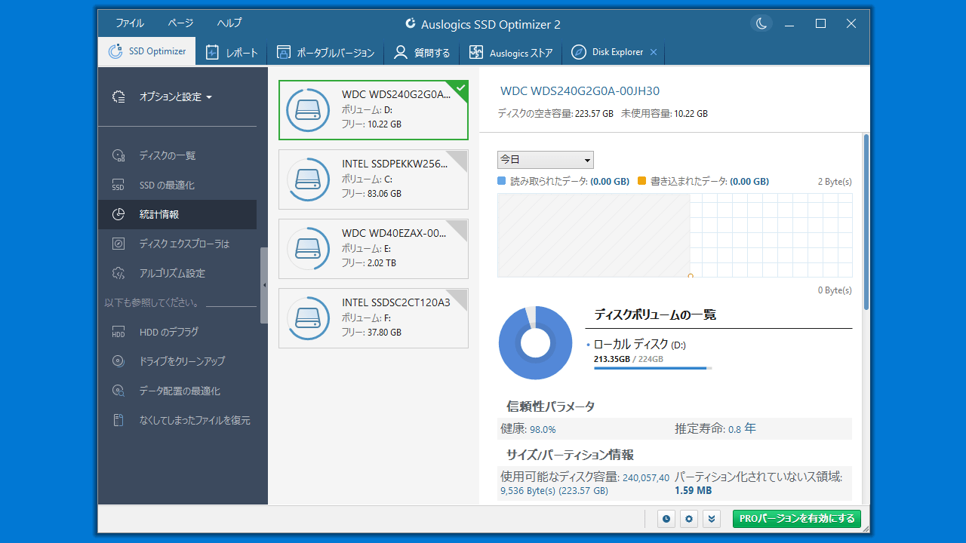Select HDD のデフラグ sidebar link
Image resolution: width=966 pixels, height=543 pixels.
pyautogui.click(x=169, y=332)
